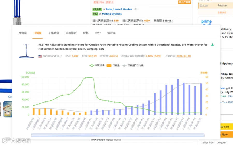
Task: Click BSR peak point at 2026/07/01
Action: tap(91, 77)
